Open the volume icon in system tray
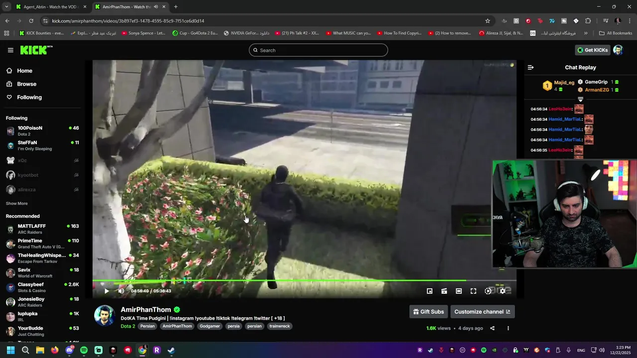 pyautogui.click(x=602, y=350)
